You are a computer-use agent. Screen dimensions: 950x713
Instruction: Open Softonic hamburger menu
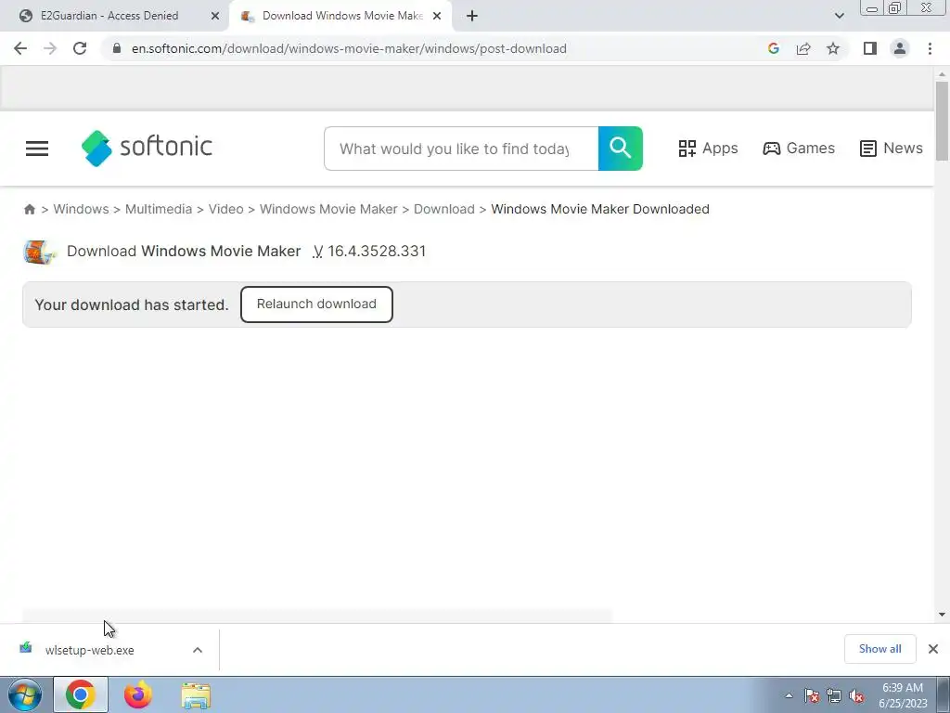click(37, 149)
